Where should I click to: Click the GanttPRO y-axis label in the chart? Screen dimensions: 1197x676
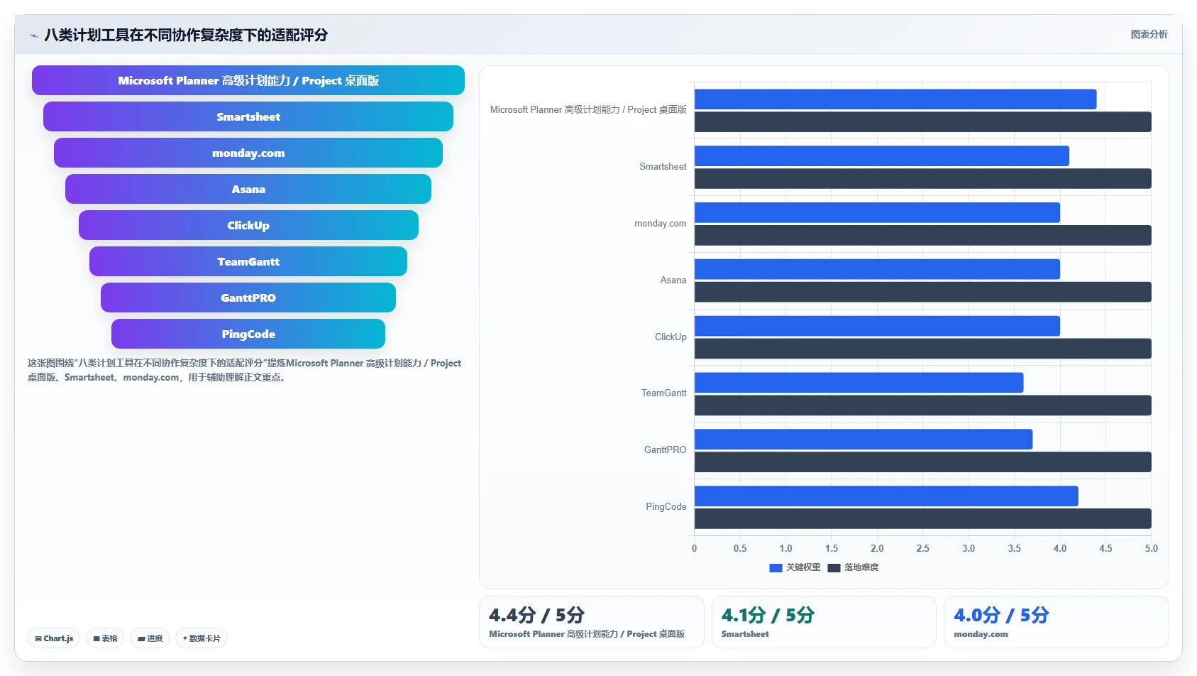click(666, 450)
